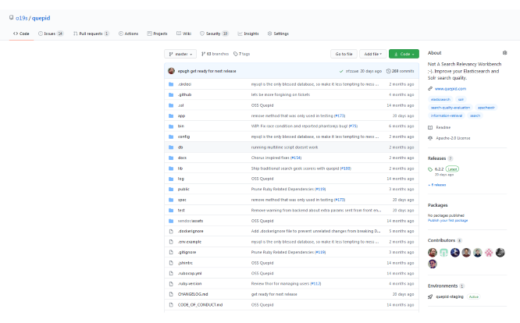Open the 208 commits history
The image size is (520, 323).
click(401, 71)
